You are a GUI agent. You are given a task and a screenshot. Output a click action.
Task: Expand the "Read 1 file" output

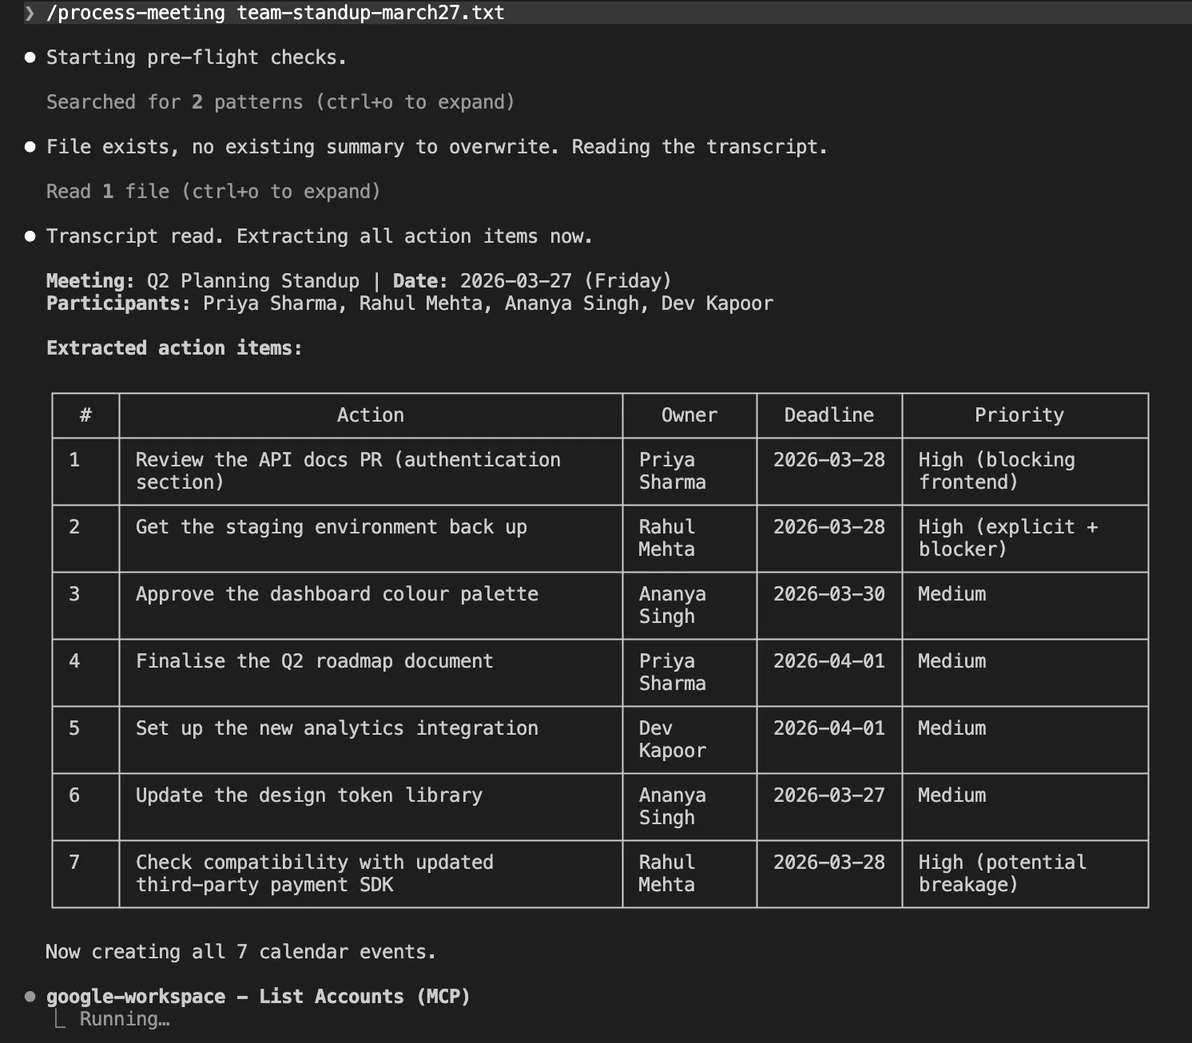tap(212, 191)
